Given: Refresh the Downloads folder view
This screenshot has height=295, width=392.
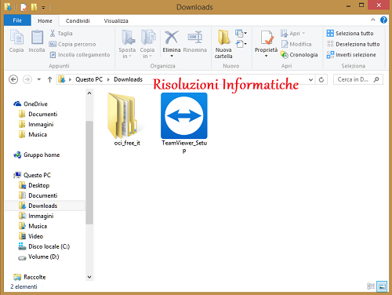Looking at the screenshot, I should click(321, 79).
